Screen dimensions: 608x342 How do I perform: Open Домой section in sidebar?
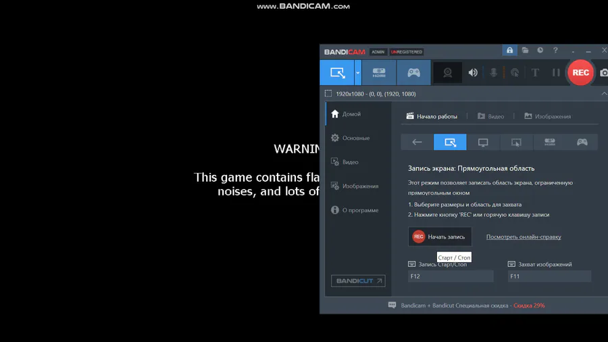point(358,114)
